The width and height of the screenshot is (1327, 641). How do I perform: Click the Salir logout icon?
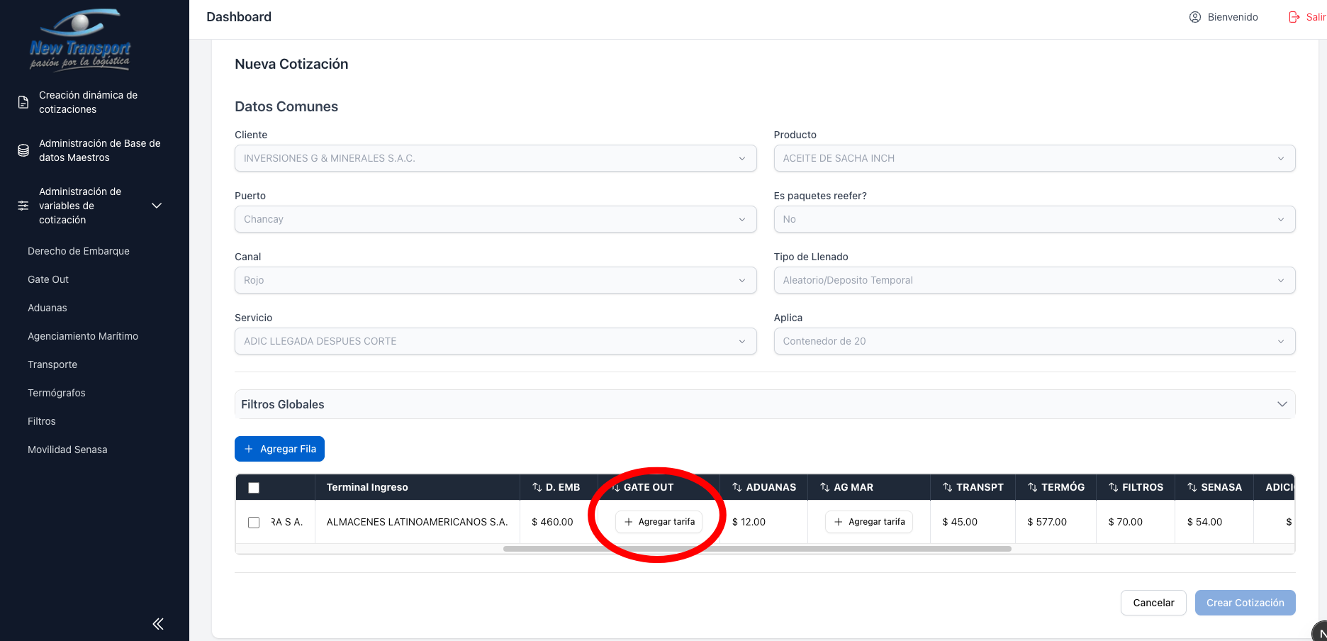click(1294, 17)
